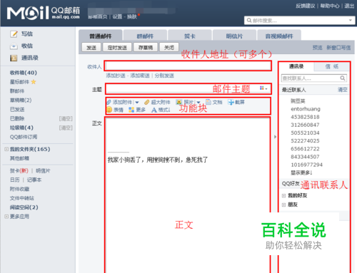The width and height of the screenshot is (357, 273).
Task: Click the 添加密送 add BCC link
Action: pyautogui.click(x=140, y=76)
